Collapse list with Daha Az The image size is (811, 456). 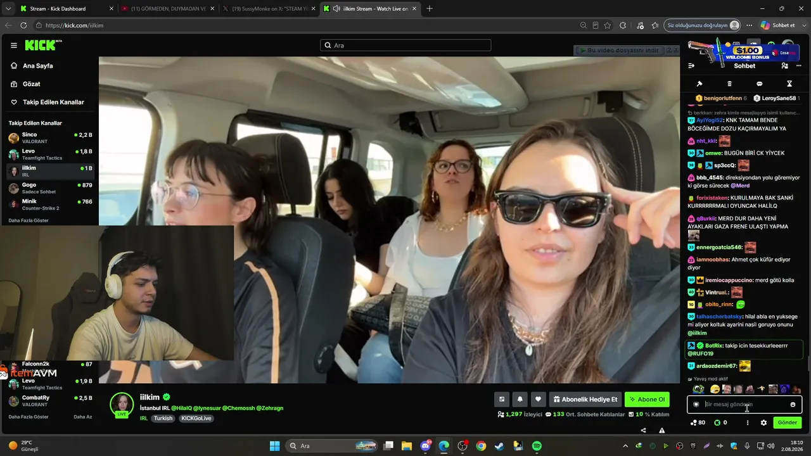point(82,417)
